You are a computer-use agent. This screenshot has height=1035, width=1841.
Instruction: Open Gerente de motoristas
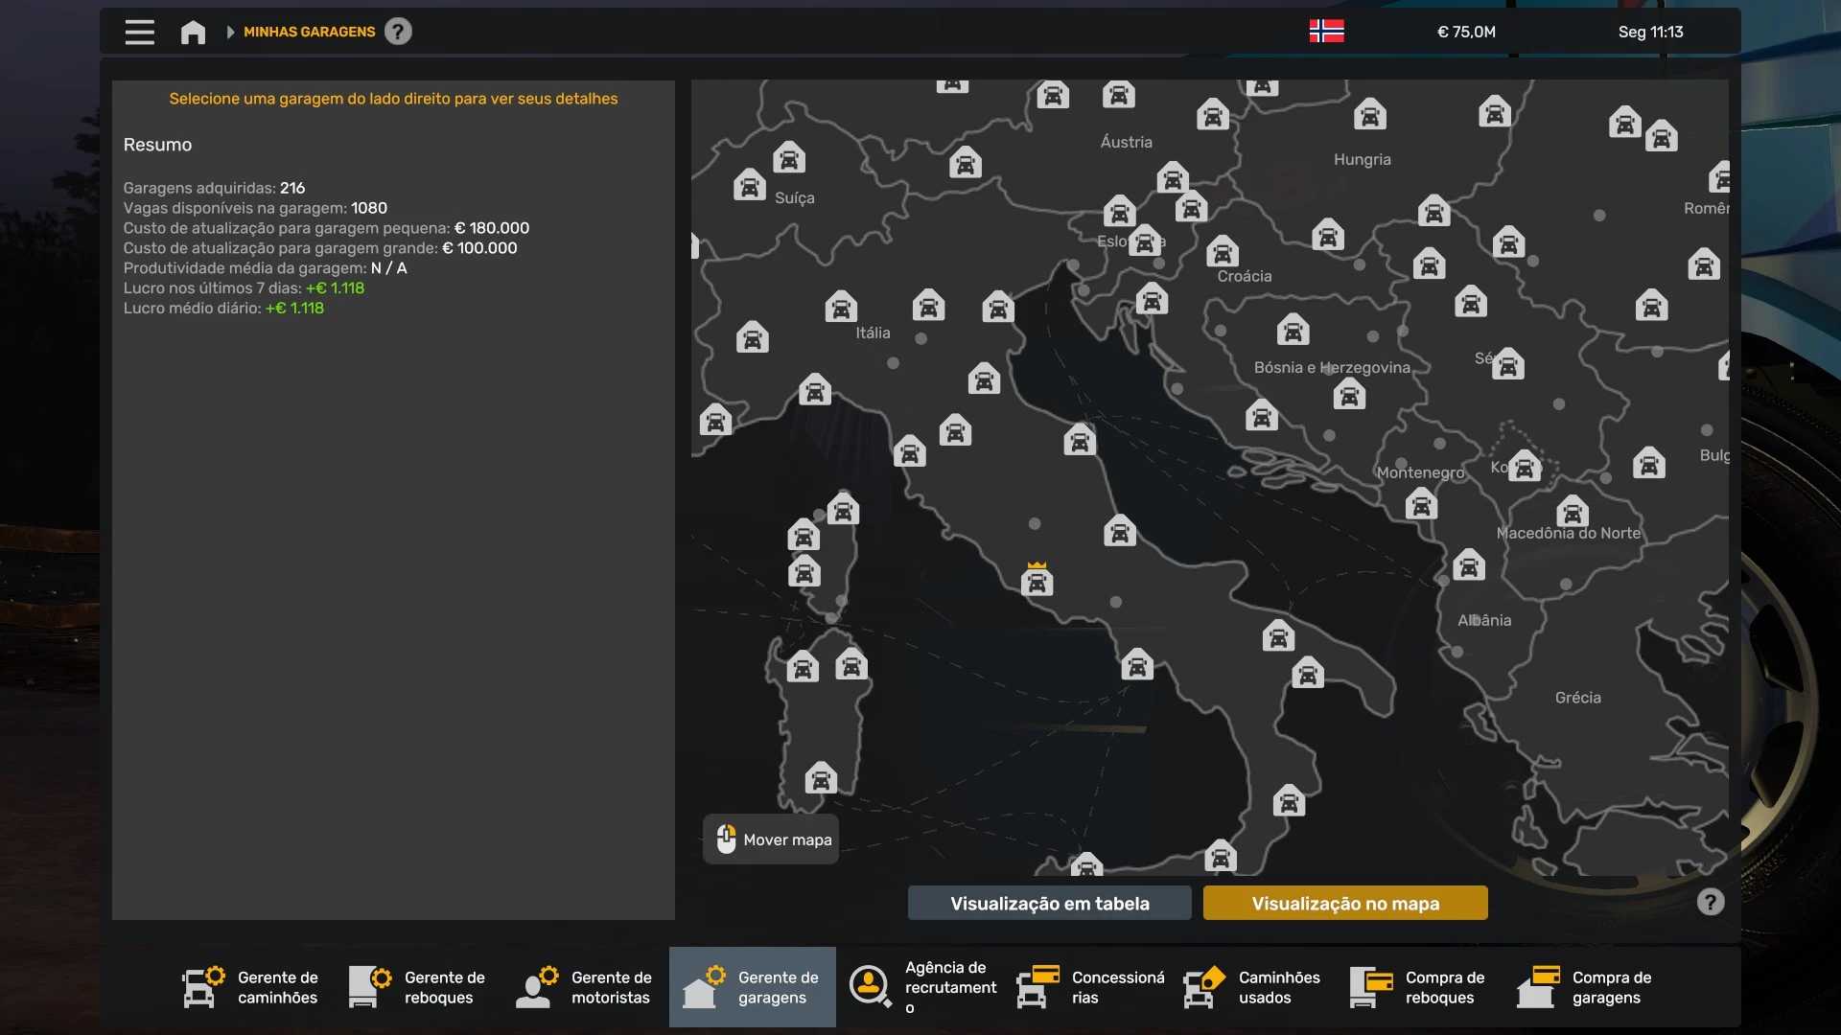tap(585, 987)
